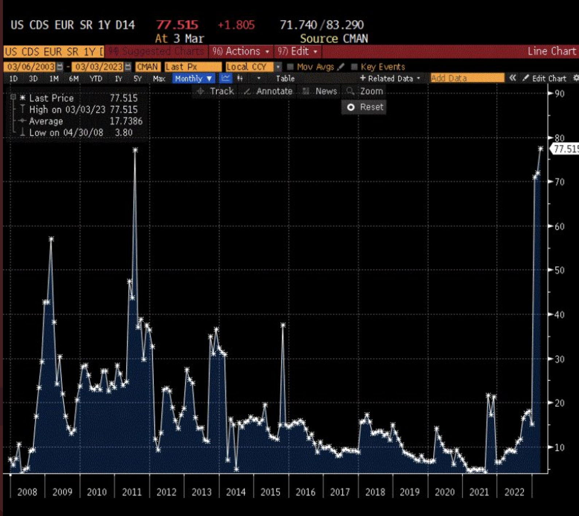This screenshot has width=579, height=516.
Task: Click the Average 17.7386 legend row
Action: [x=81, y=121]
